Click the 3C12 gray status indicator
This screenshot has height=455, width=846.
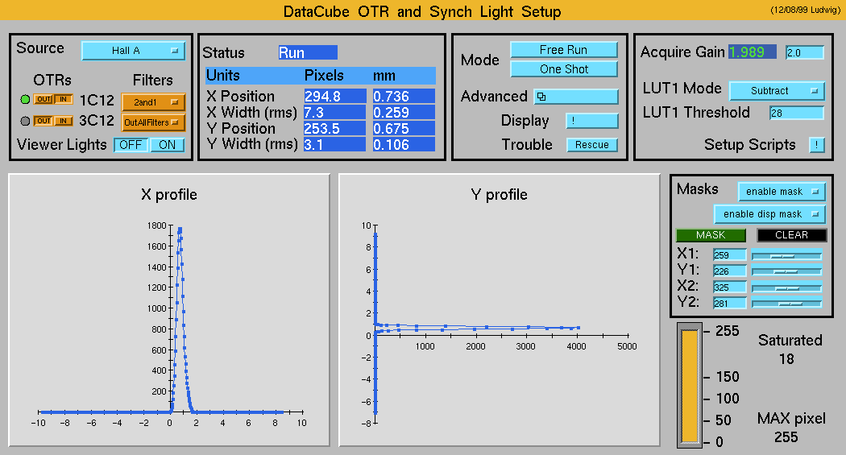(25, 121)
